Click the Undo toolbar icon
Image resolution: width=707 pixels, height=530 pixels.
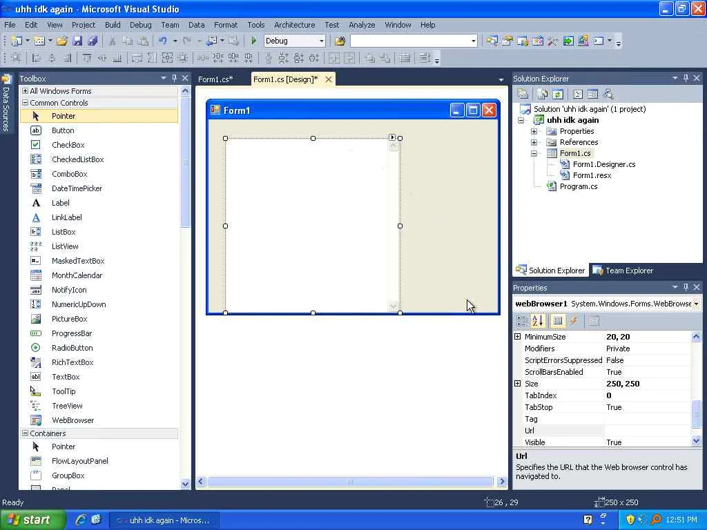(x=162, y=41)
